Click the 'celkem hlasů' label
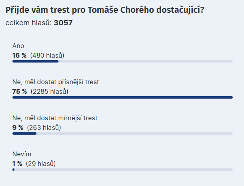Viewport: 244px width, 186px height. click(28, 23)
